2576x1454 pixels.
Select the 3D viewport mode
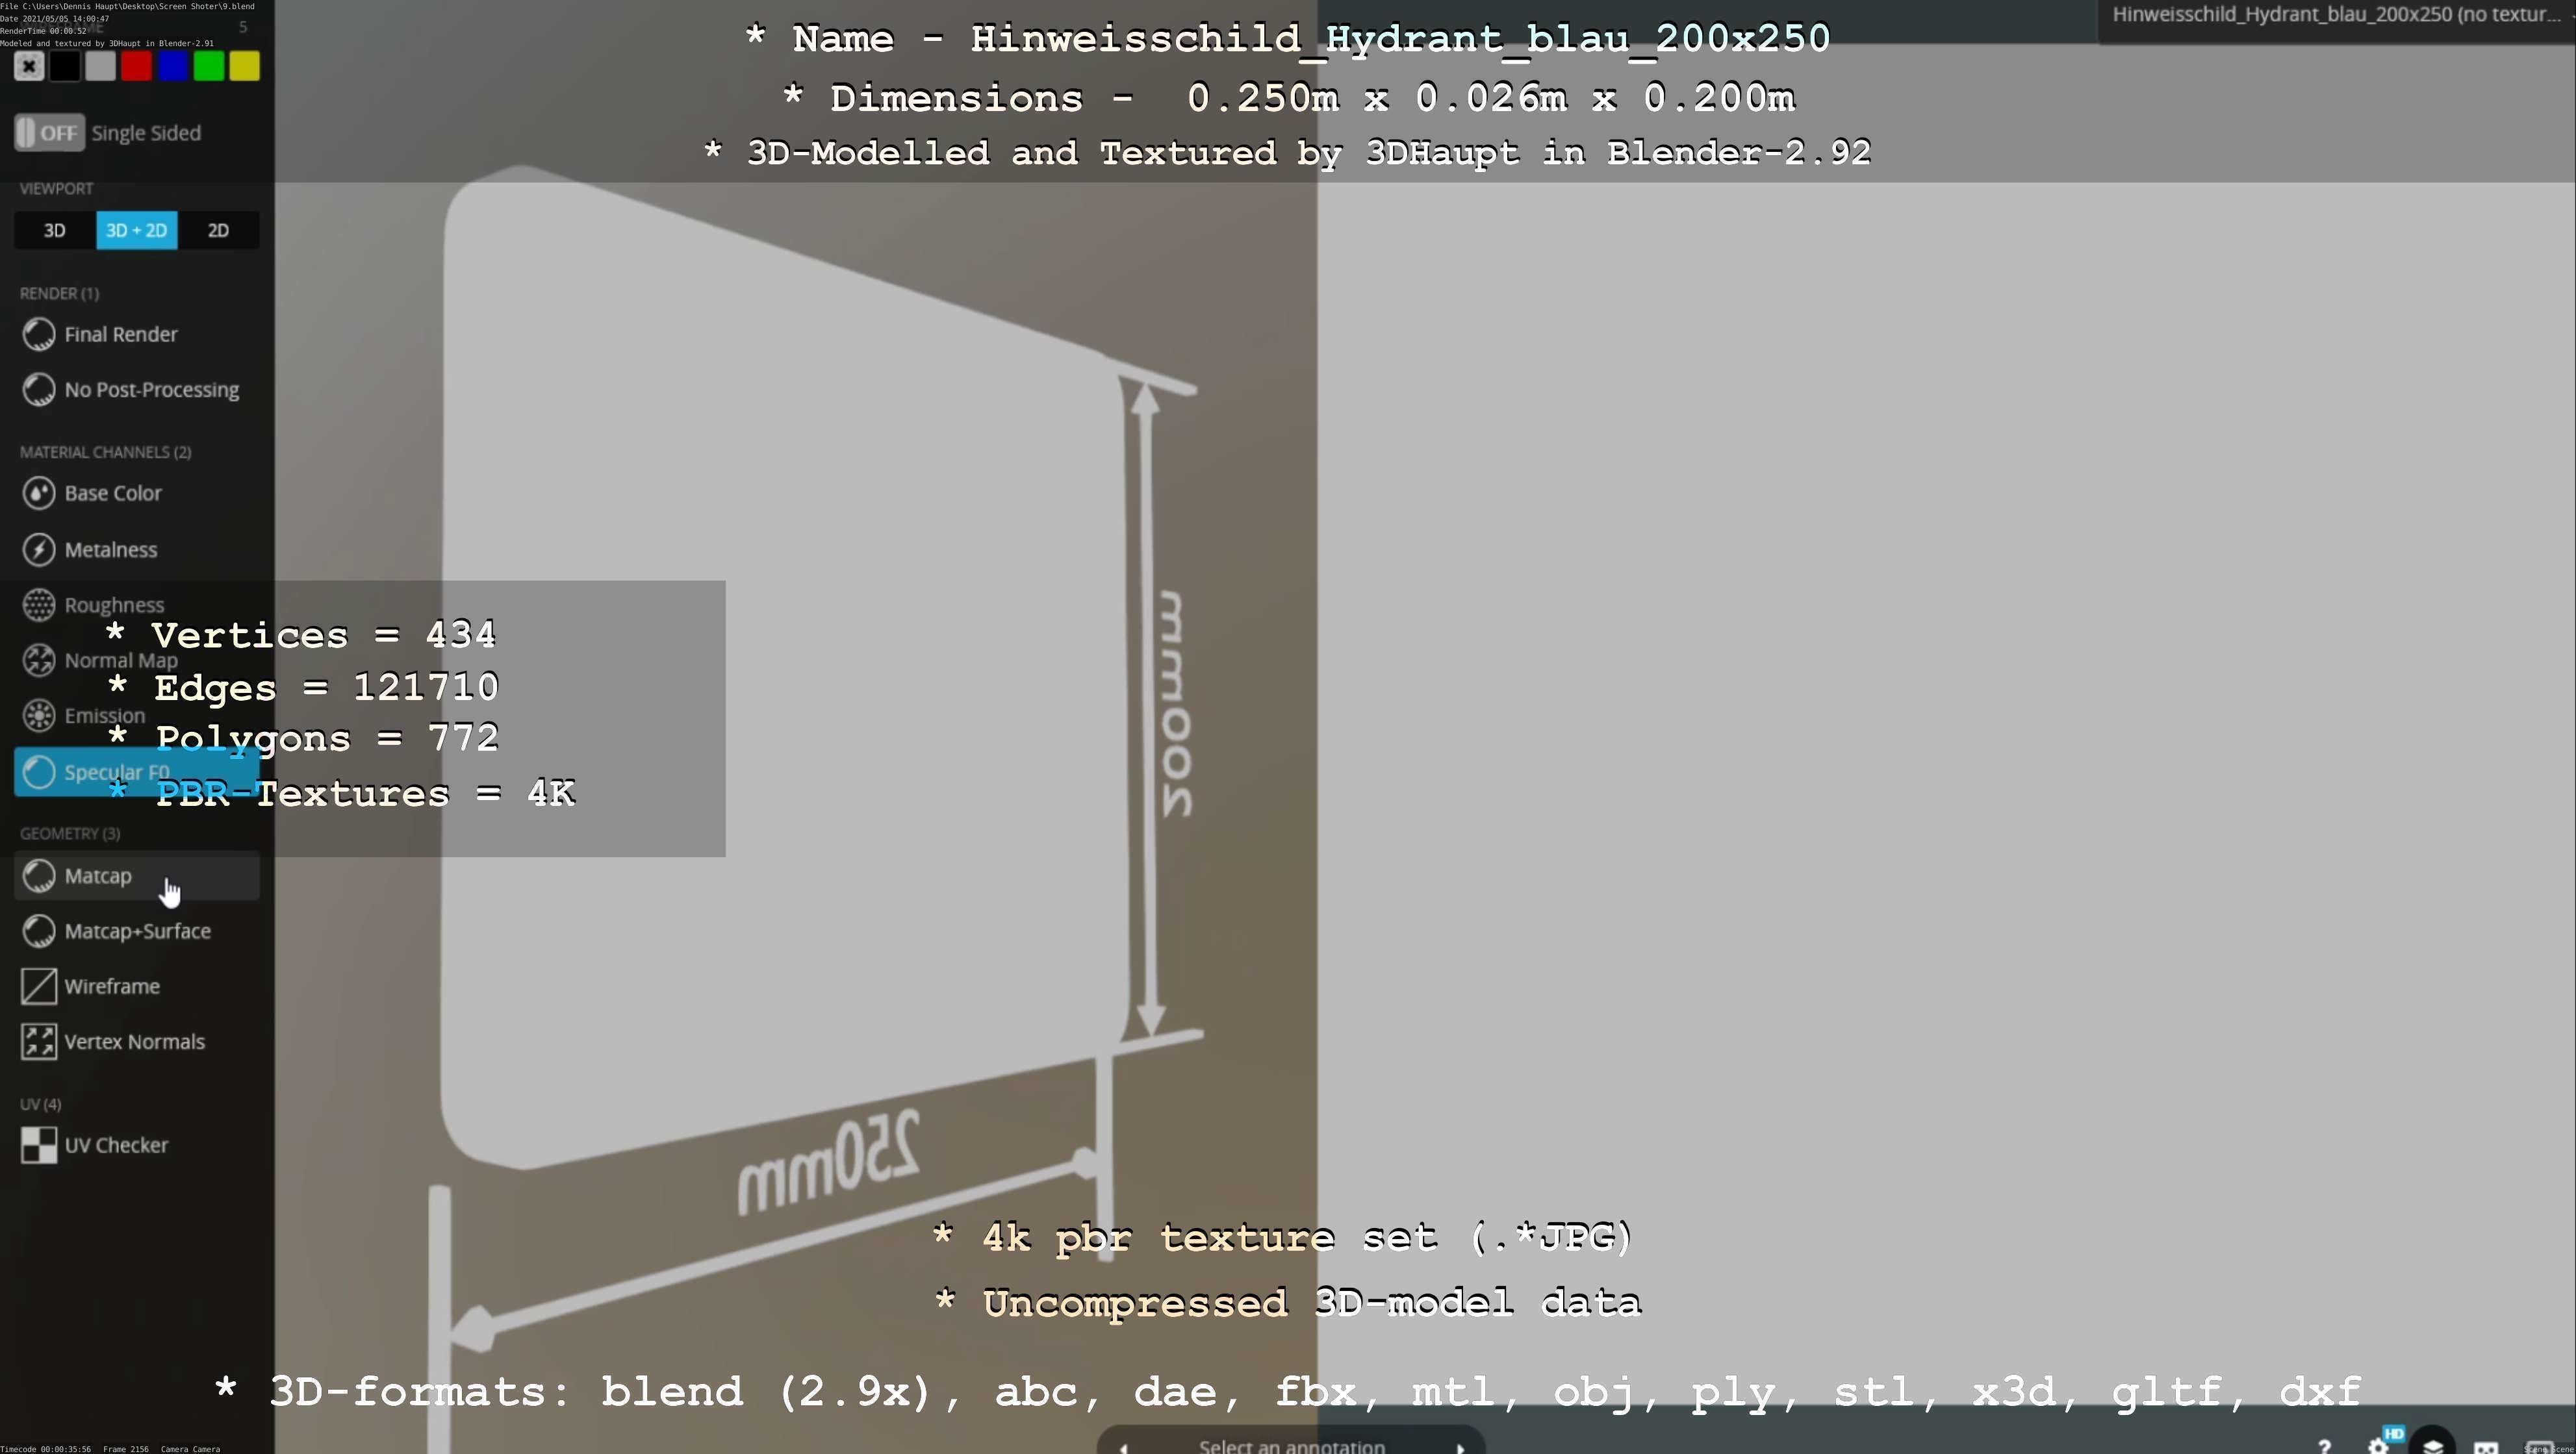[55, 231]
